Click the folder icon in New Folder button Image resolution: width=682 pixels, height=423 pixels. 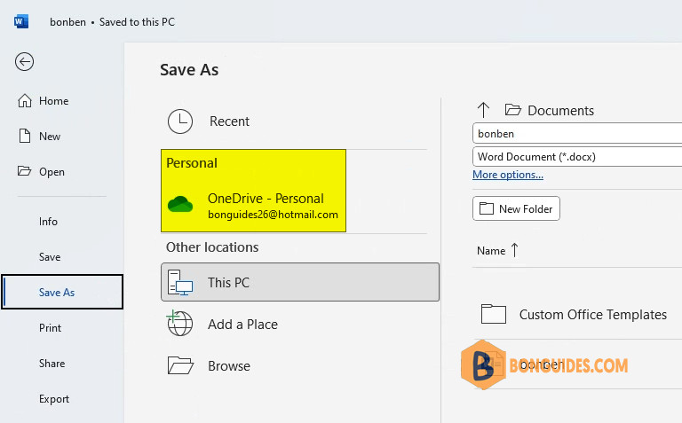pyautogui.click(x=487, y=208)
